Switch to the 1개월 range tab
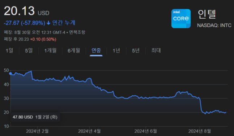Image resolution: width=234 pixels, height=136 pixels. (x=50, y=51)
